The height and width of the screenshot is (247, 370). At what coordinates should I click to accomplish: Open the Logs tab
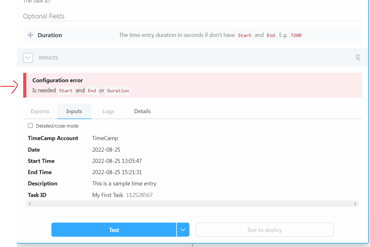click(108, 111)
